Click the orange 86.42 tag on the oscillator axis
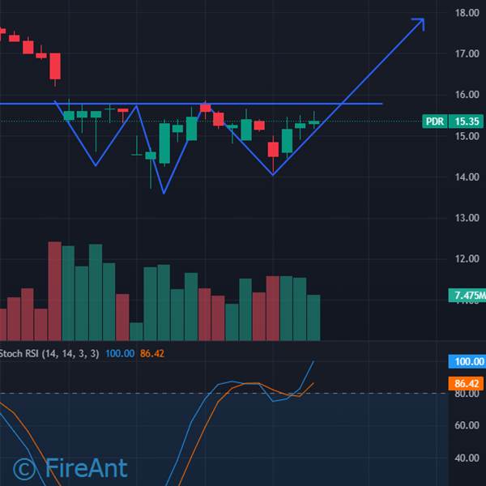Screen dimensions: 486x486 tap(467, 384)
